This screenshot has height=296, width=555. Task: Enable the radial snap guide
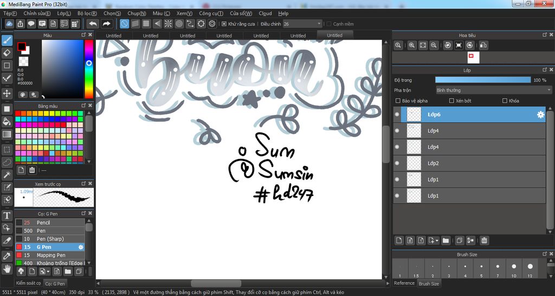coord(168,24)
